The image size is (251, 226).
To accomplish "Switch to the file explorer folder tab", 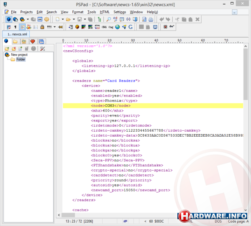I will [x=15, y=42].
